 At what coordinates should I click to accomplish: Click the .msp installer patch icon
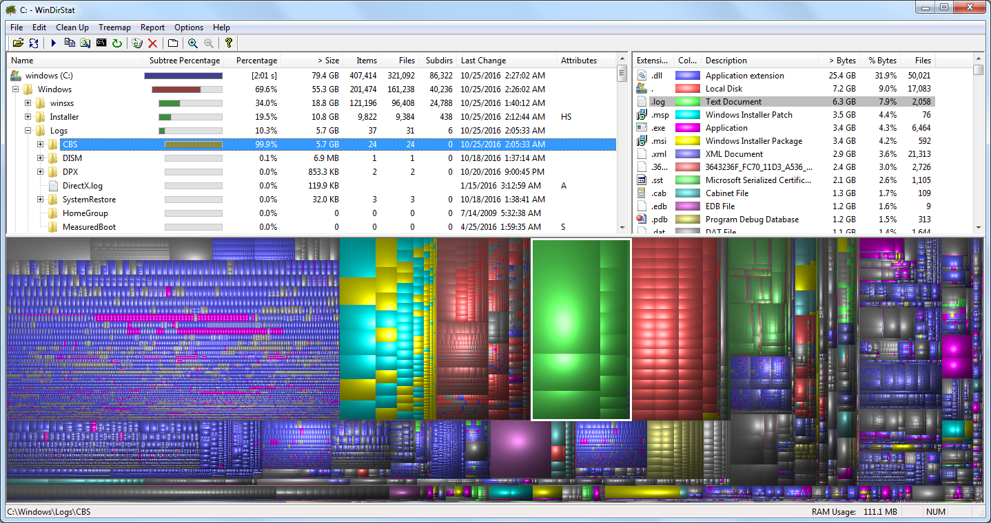pyautogui.click(x=642, y=114)
